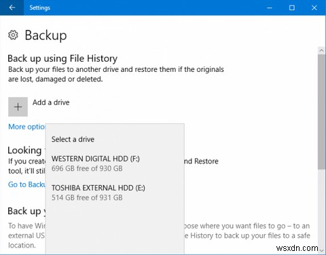Open the More options link
The width and height of the screenshot is (326, 255).
[x=26, y=127]
